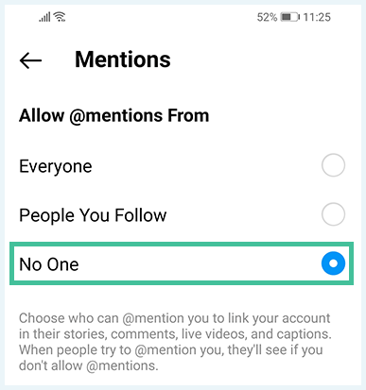The width and height of the screenshot is (366, 390).
Task: Tap the Everyone option label
Action: pos(56,166)
